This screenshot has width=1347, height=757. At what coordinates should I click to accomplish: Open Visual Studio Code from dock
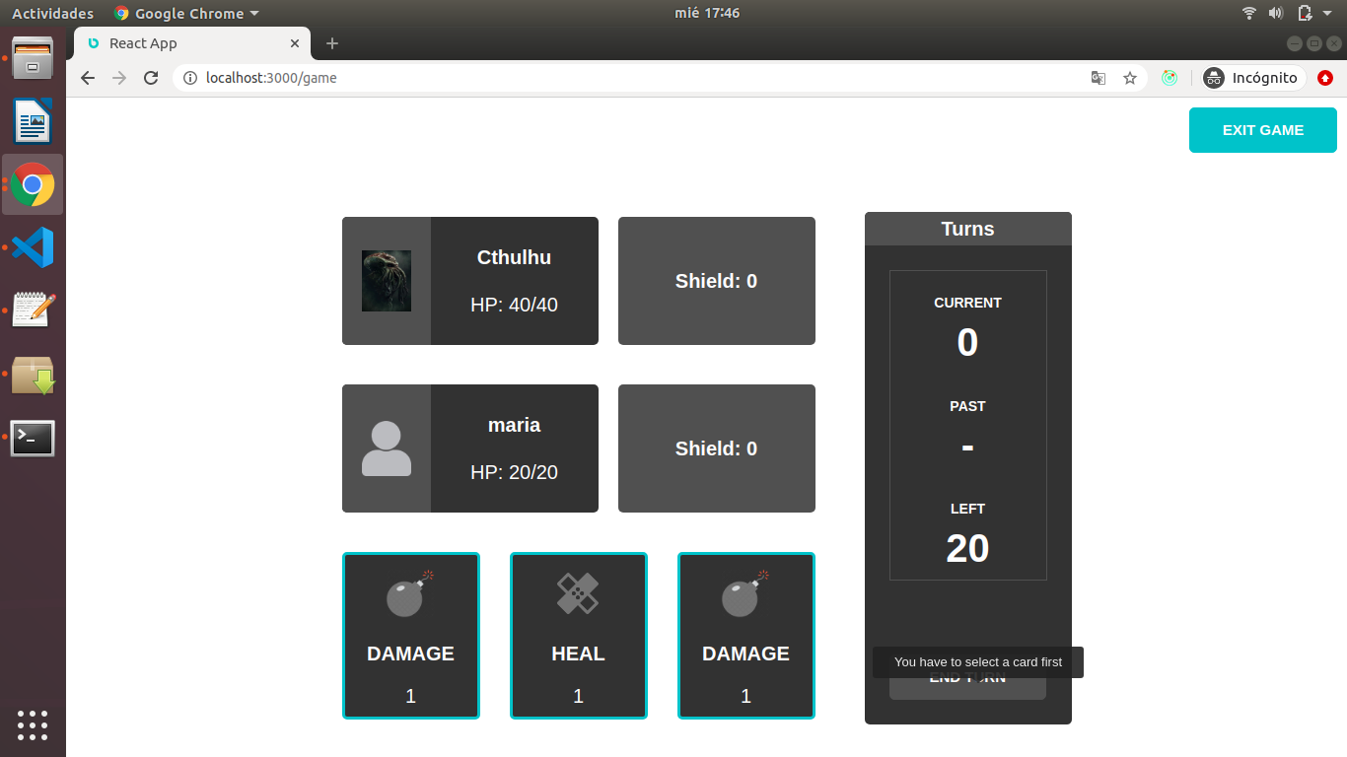pyautogui.click(x=33, y=247)
